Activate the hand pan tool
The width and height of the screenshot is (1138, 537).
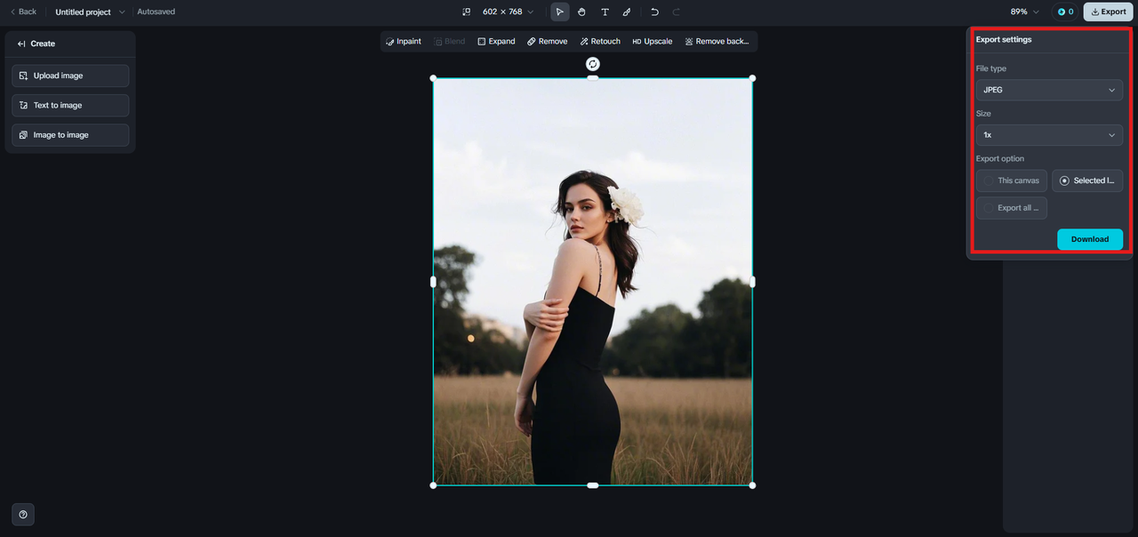click(x=582, y=12)
